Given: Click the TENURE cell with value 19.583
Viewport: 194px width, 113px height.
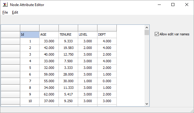Looking at the screenshot, I should (x=68, y=48).
